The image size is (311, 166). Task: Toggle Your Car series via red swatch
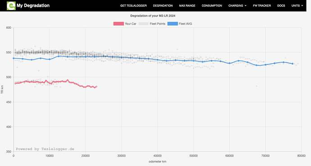click(x=119, y=24)
